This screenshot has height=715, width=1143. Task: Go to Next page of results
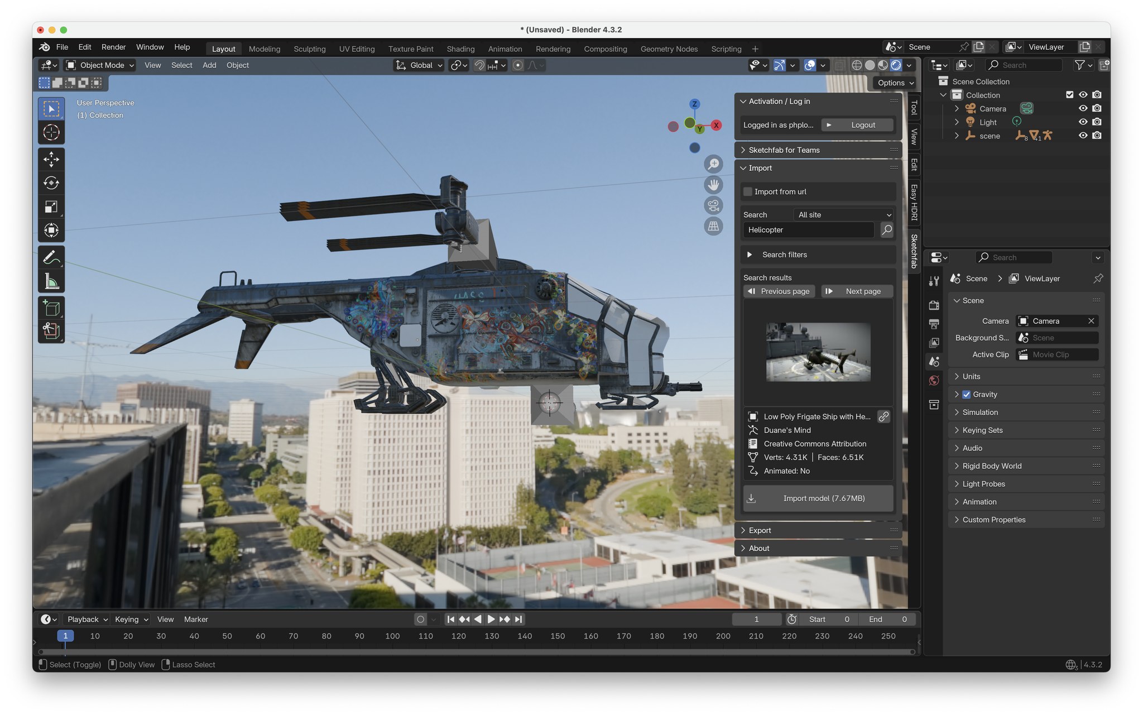coord(857,291)
